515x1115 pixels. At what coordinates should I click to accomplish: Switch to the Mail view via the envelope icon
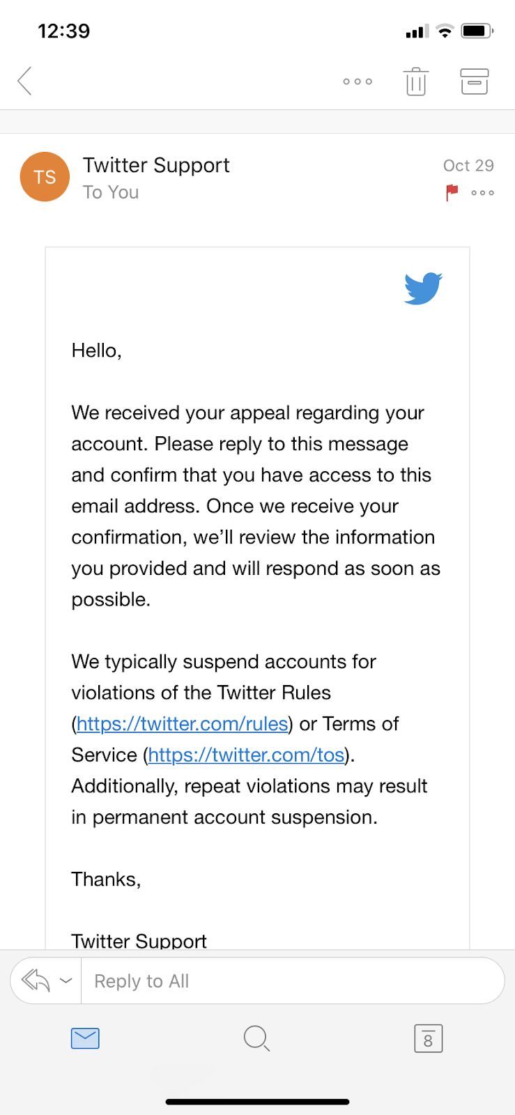click(x=85, y=1038)
